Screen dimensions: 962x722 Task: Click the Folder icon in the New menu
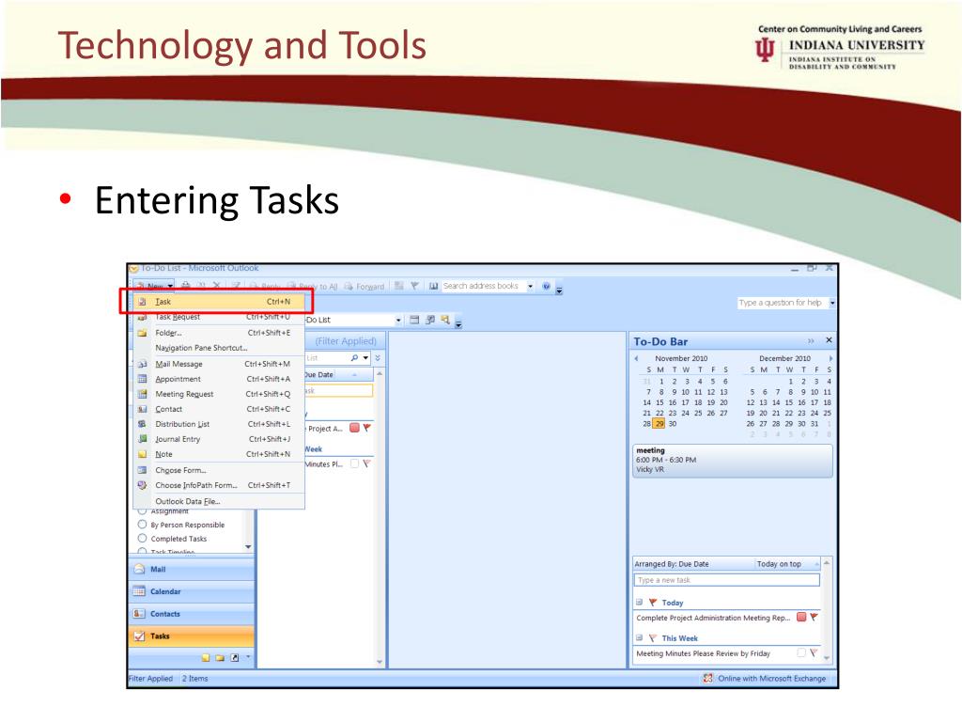[x=142, y=333]
